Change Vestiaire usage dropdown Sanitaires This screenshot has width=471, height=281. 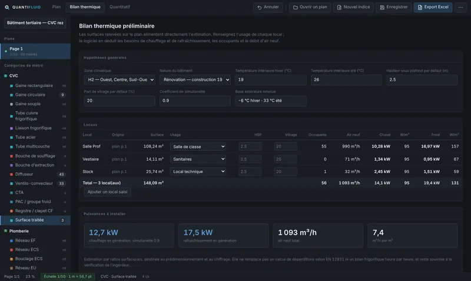tap(198, 159)
